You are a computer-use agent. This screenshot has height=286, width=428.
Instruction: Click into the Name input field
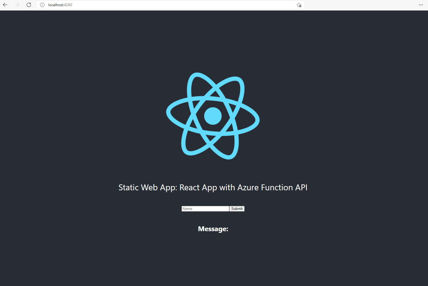click(x=205, y=209)
